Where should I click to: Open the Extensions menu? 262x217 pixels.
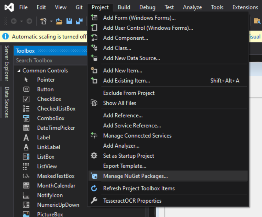pos(245,7)
